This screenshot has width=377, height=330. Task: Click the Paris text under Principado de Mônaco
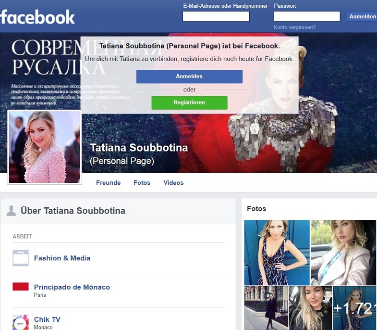tap(40, 295)
